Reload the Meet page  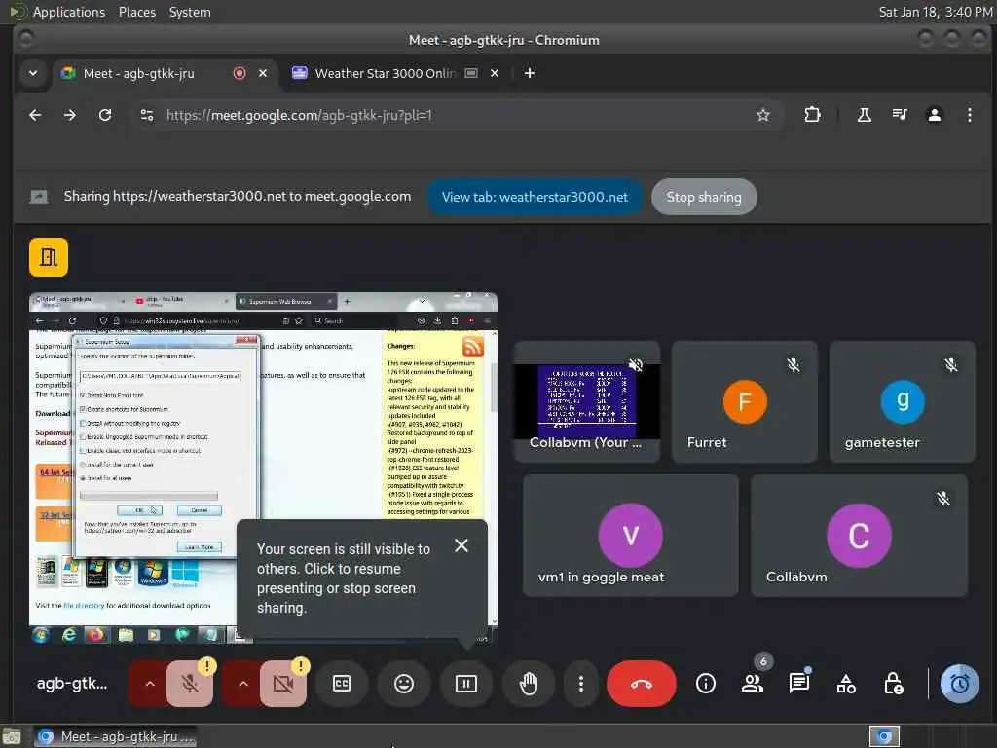click(x=105, y=115)
